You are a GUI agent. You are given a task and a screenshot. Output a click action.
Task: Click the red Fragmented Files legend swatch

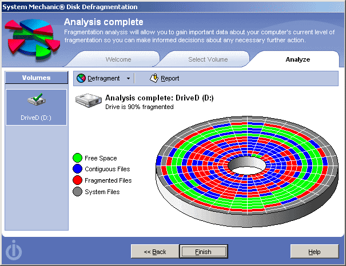click(78, 180)
